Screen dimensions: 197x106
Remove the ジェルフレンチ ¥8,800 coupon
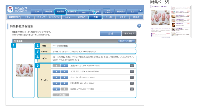pos(132,77)
